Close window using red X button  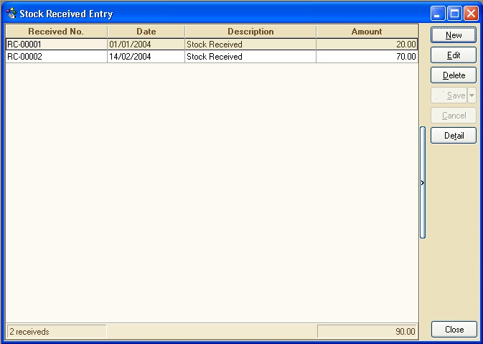(x=471, y=14)
